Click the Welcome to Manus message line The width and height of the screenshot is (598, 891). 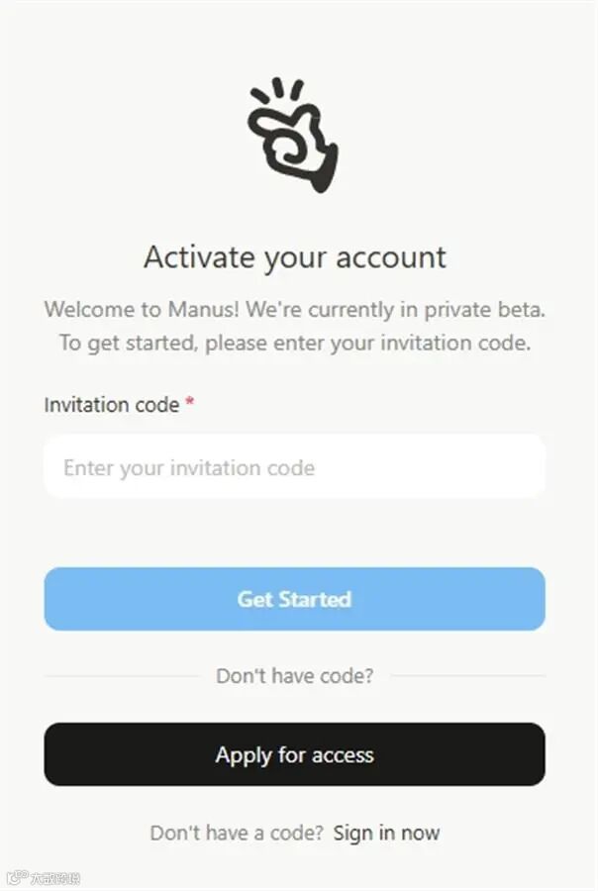tap(294, 310)
